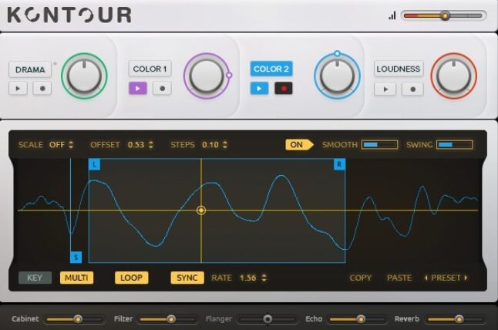Click the record button under LOUDNESS
498x330 pixels.
(412, 89)
